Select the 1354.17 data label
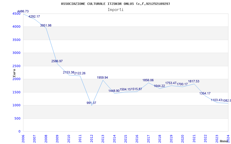 205,93
